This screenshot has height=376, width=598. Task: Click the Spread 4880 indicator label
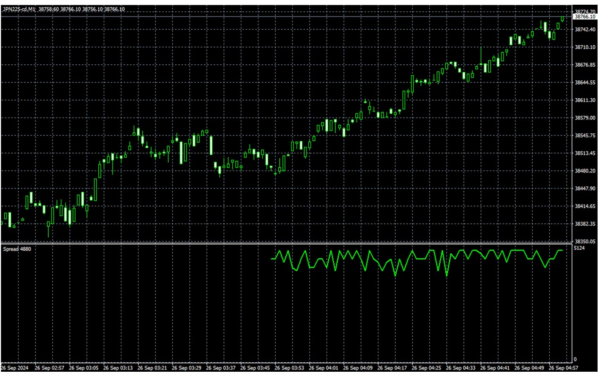[17, 249]
